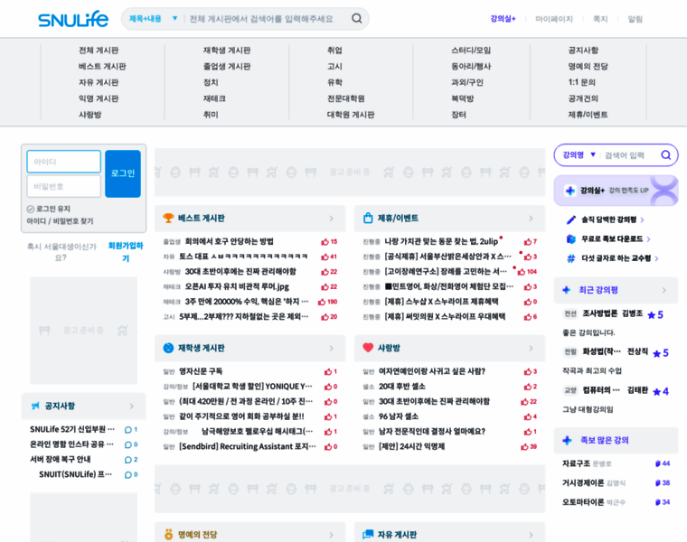Screen dimensions: 687x542
Task: Click the shopping bag icon beside 제휴/이벤트
Action: click(x=368, y=218)
